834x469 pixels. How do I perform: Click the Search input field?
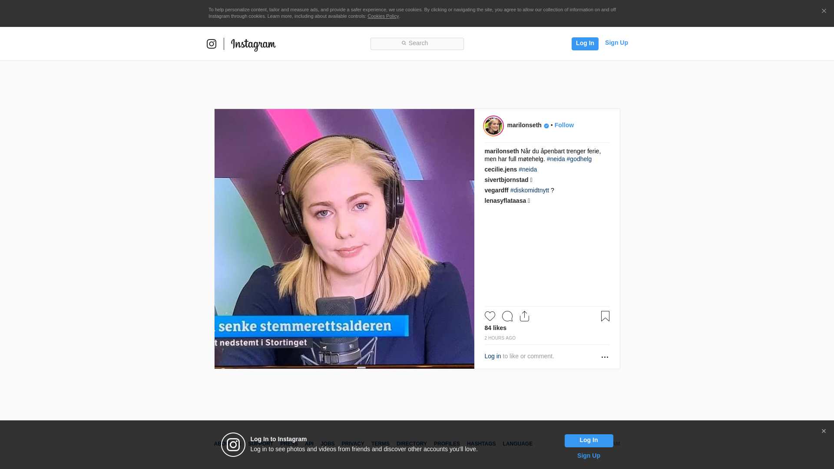pyautogui.click(x=417, y=43)
